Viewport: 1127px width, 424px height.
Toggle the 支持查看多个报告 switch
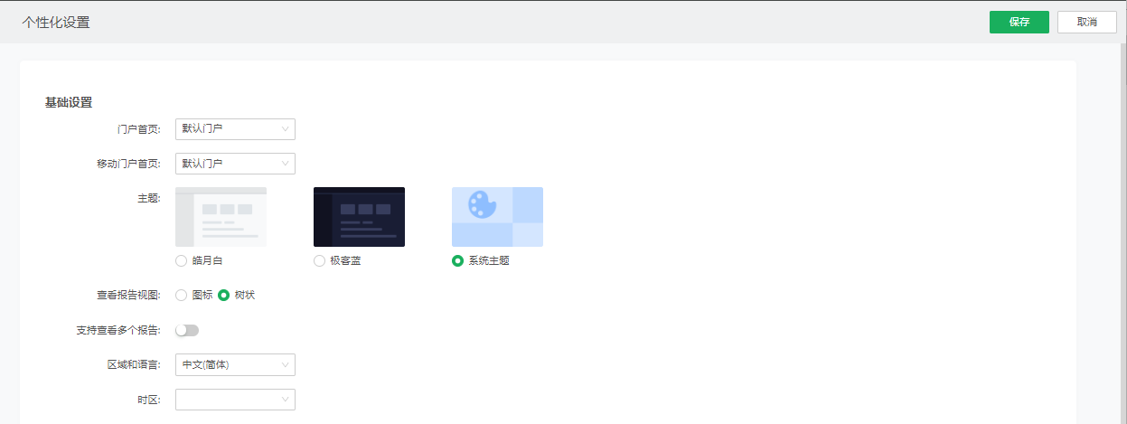pos(187,330)
